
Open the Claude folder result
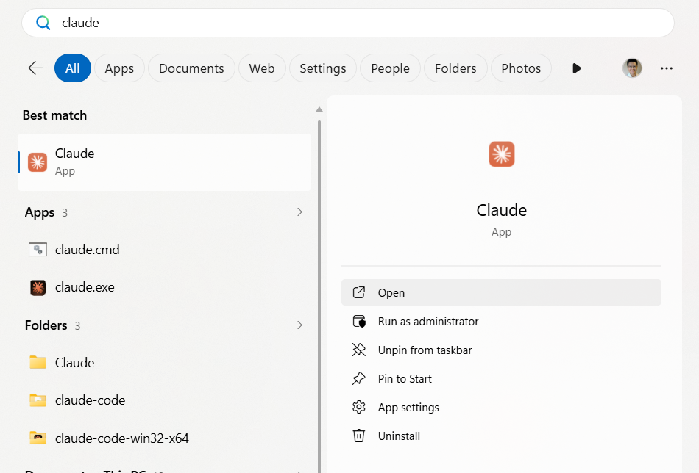point(164,363)
